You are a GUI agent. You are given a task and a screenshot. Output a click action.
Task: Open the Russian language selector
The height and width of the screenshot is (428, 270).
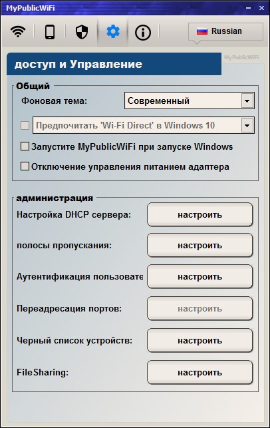click(225, 31)
